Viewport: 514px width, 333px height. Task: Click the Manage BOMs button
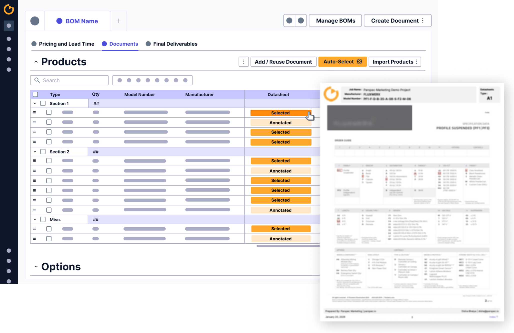[x=335, y=21]
